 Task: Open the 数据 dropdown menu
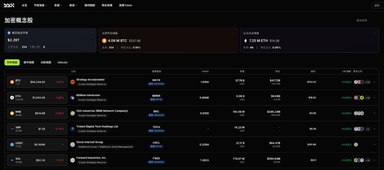(x=58, y=5)
